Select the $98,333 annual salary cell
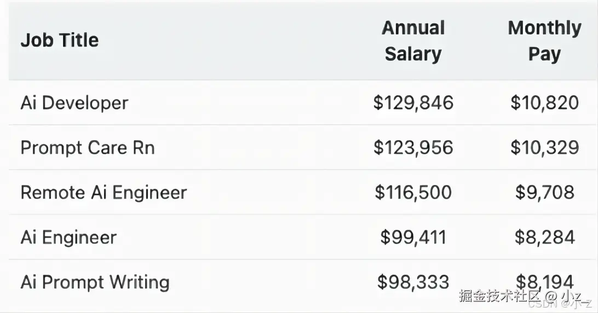Image resolution: width=598 pixels, height=313 pixels. point(413,282)
